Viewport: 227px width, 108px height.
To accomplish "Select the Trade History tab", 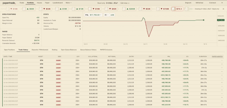I will point(23,50).
